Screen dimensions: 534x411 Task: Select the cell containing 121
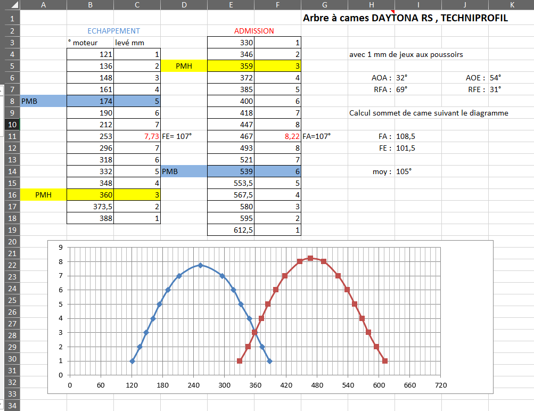(x=91, y=54)
